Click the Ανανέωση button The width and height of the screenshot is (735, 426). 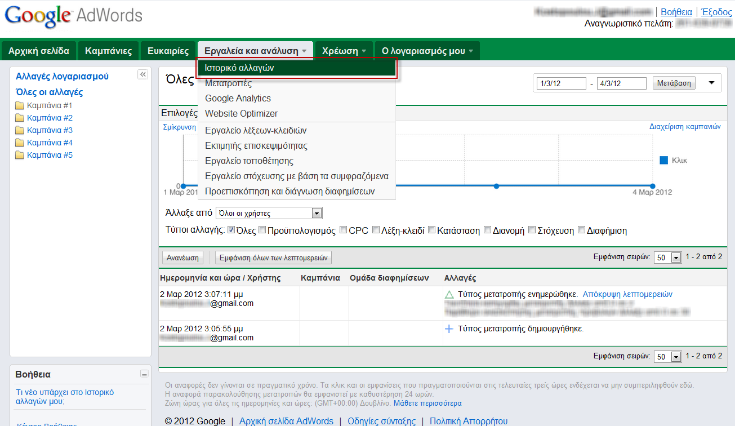[x=182, y=258]
